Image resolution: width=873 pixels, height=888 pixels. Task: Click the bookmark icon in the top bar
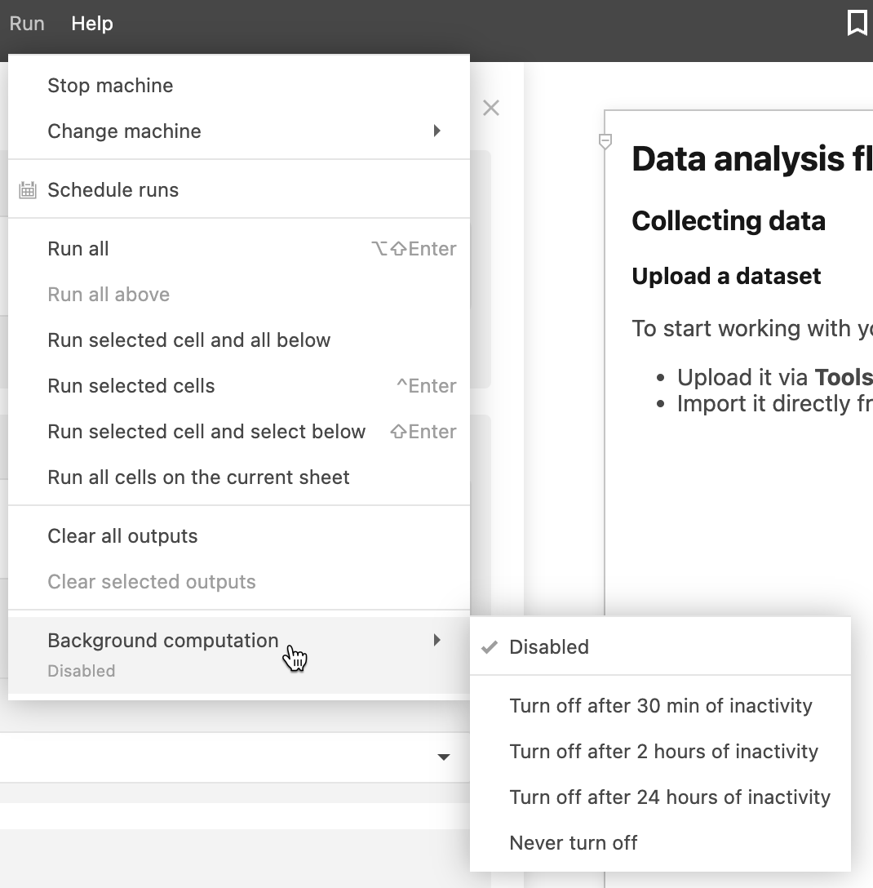tap(857, 23)
